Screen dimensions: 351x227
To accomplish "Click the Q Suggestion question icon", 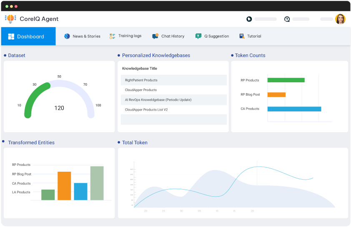I will [x=198, y=36].
